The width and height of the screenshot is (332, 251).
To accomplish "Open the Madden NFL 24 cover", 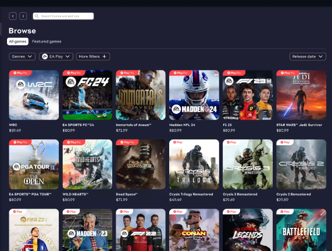I will tap(194, 95).
